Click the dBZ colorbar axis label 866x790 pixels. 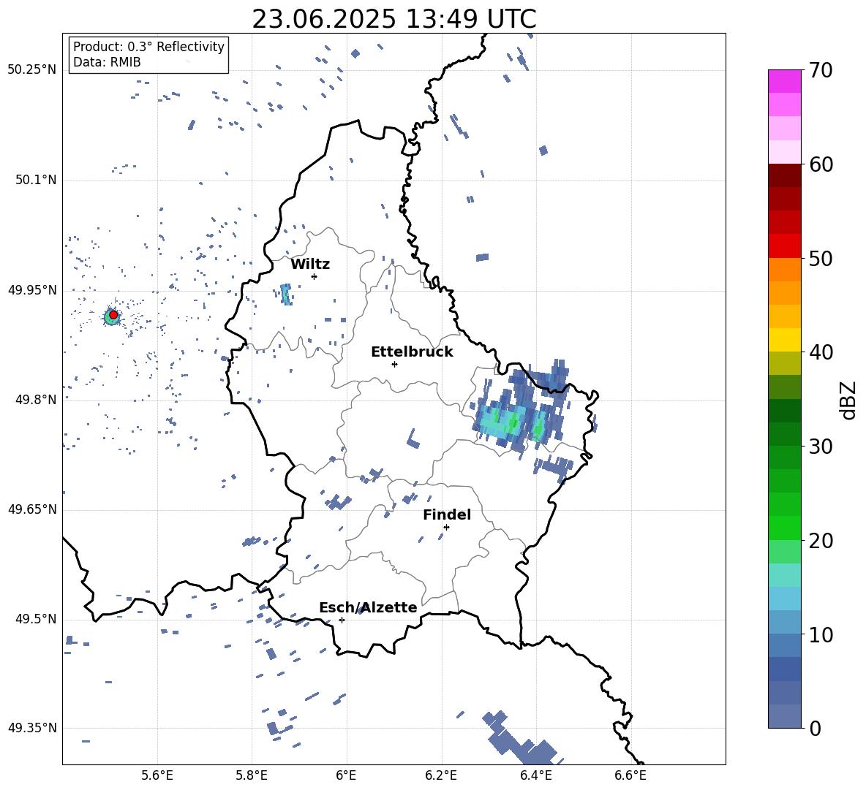(x=849, y=400)
